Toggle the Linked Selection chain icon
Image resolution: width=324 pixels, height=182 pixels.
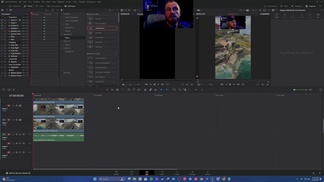pos(150,90)
